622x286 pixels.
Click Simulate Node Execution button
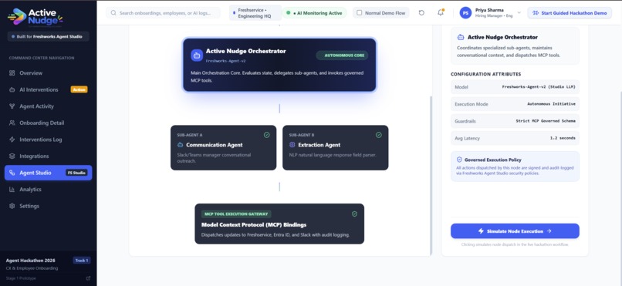coord(515,231)
